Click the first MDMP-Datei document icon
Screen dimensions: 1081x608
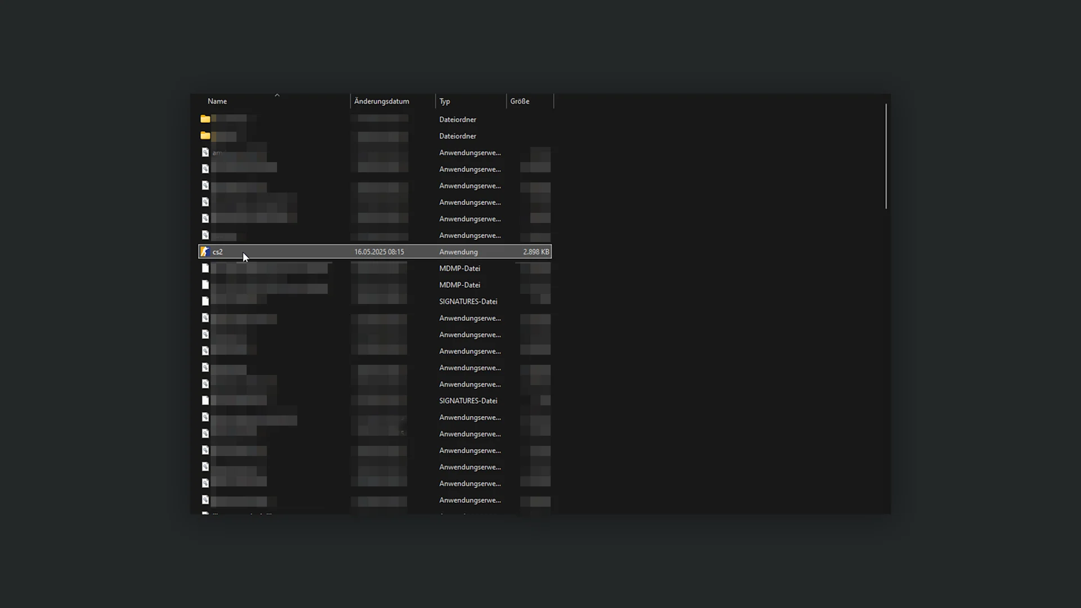[206, 268]
